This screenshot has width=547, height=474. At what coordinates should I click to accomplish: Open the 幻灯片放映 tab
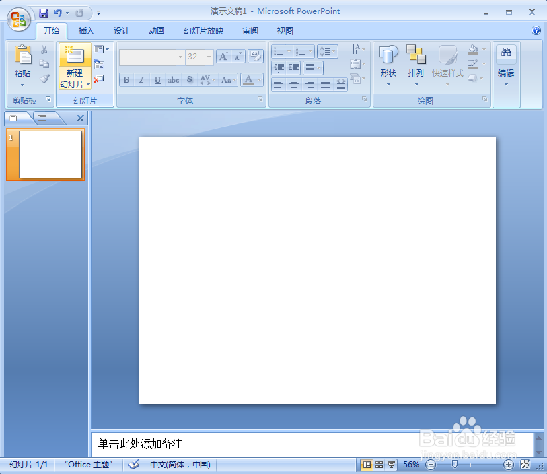pyautogui.click(x=203, y=31)
